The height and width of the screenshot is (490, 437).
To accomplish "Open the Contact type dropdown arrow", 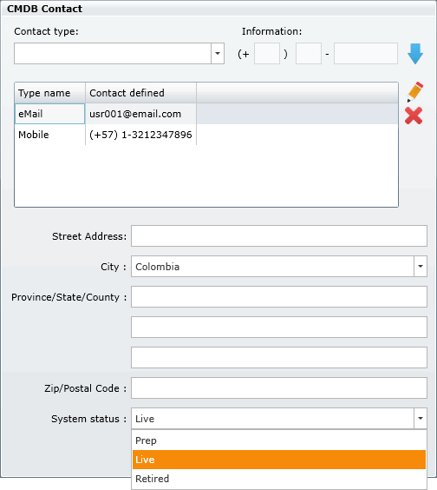I will (x=218, y=54).
